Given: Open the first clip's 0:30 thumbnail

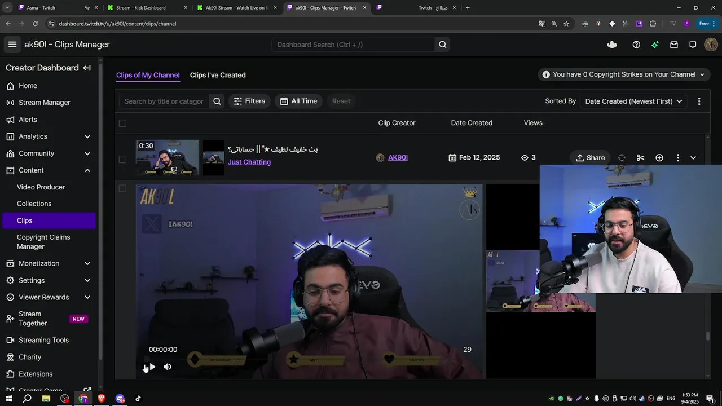Looking at the screenshot, I should (x=168, y=158).
